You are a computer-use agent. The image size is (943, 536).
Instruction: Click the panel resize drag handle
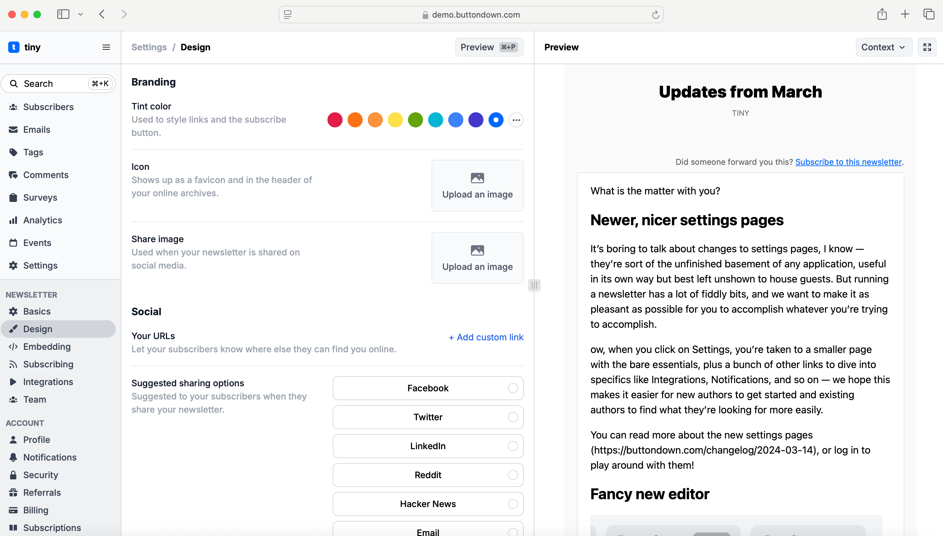[534, 285]
